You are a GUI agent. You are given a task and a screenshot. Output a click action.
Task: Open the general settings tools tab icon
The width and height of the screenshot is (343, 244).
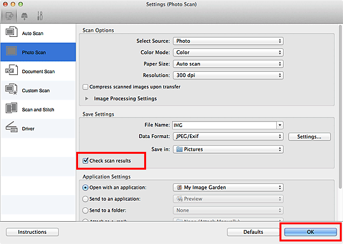[40, 16]
